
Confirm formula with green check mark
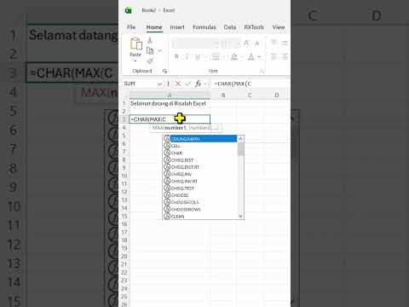click(x=187, y=84)
